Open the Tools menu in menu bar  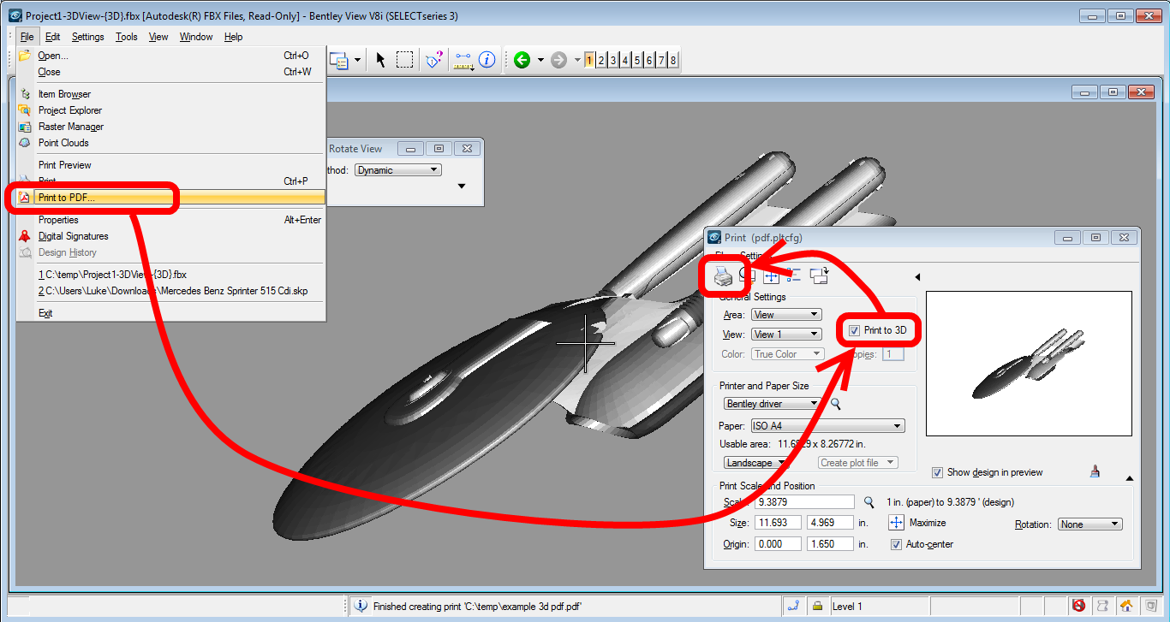(x=127, y=37)
